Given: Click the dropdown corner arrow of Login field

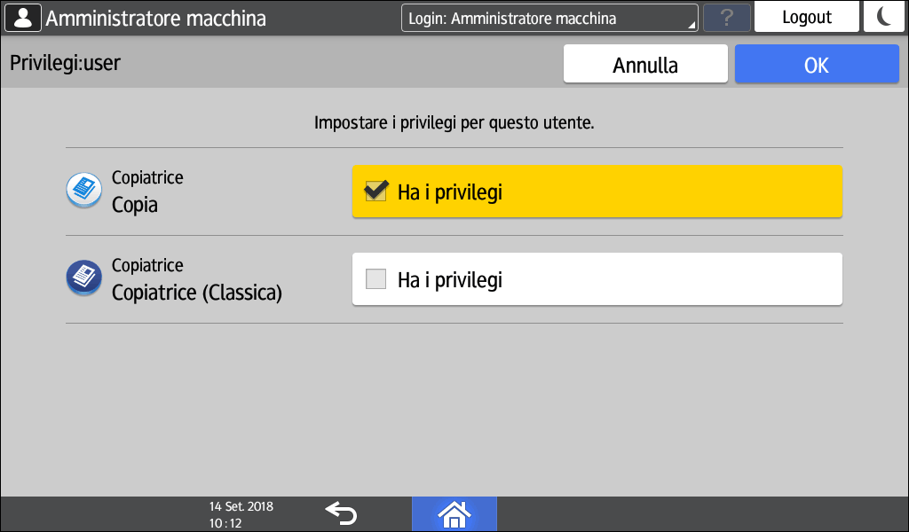Looking at the screenshot, I should [x=692, y=26].
